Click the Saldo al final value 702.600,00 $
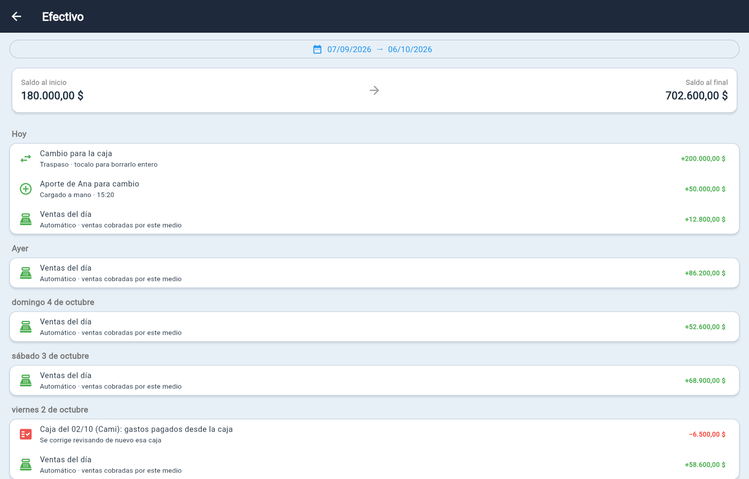This screenshot has height=479, width=749. click(x=696, y=96)
